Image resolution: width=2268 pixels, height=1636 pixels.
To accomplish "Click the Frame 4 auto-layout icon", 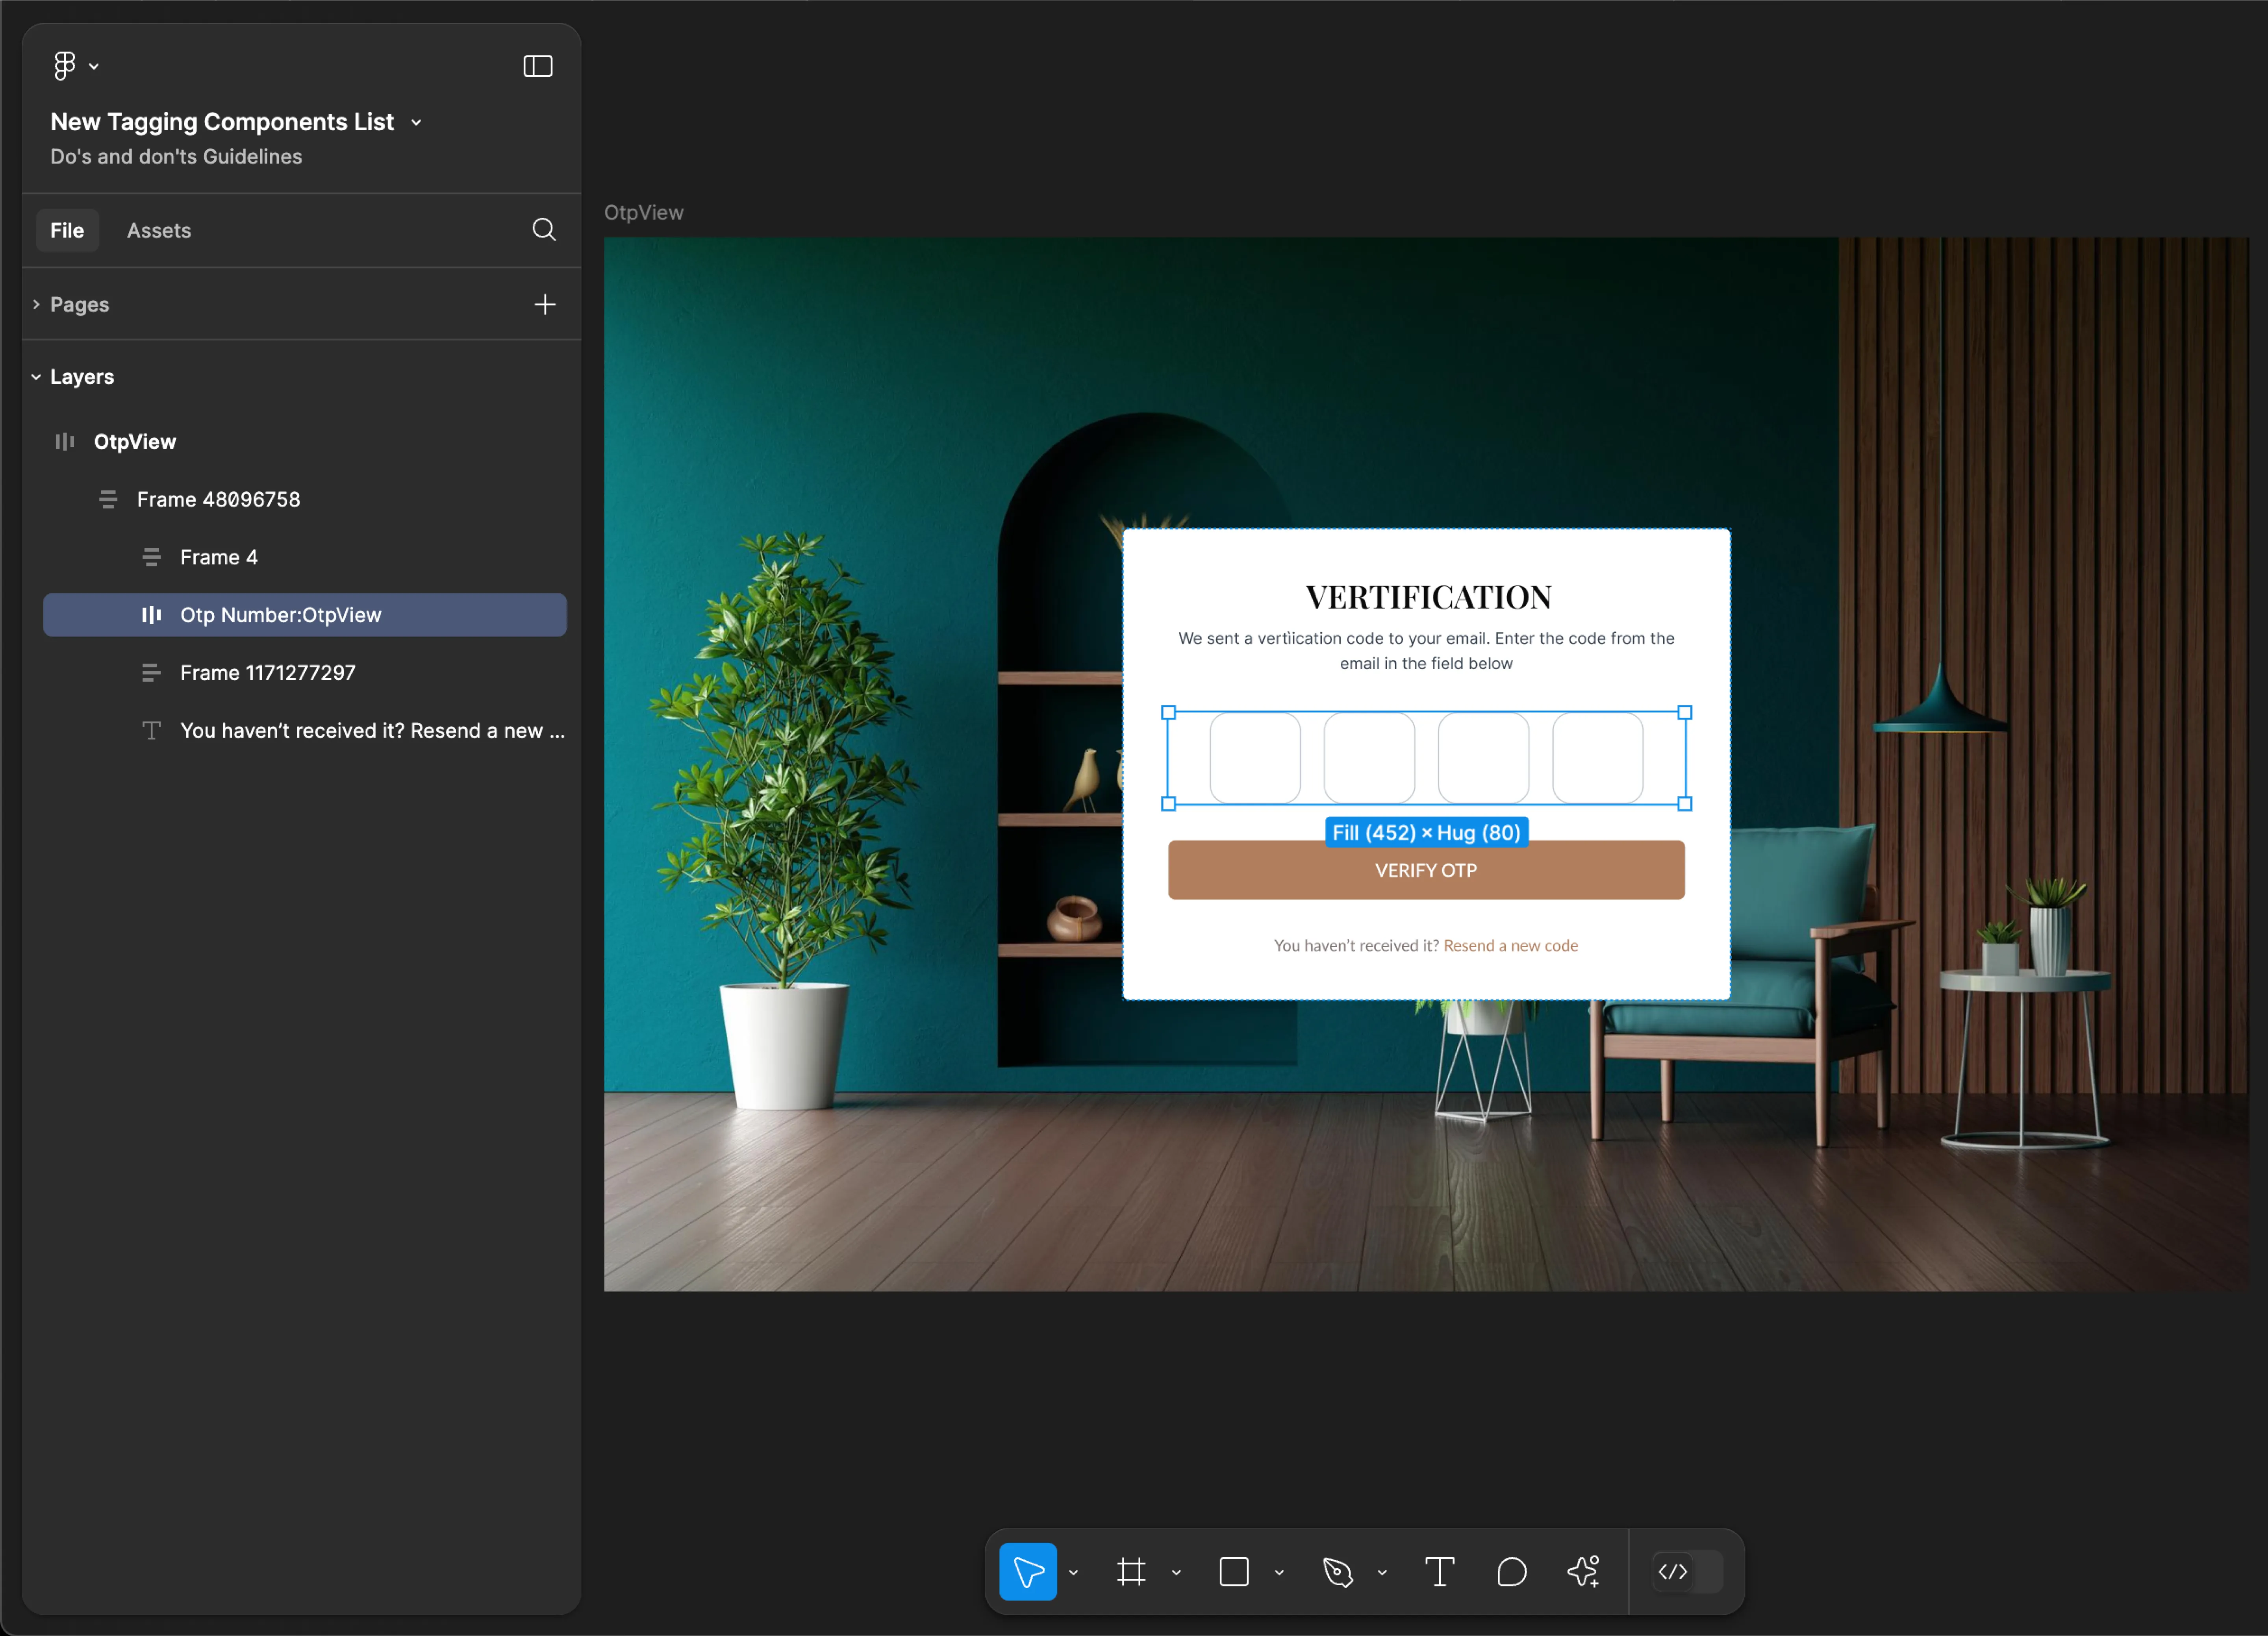I will tap(151, 557).
